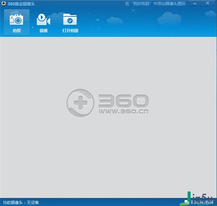Toggle the 延时3秒拍照 delay checkbox
Viewport: 217px width, 206px height.
(186, 202)
